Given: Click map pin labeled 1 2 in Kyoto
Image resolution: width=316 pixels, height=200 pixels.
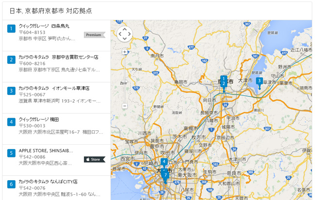Looking at the screenshot, I should tap(224, 82).
